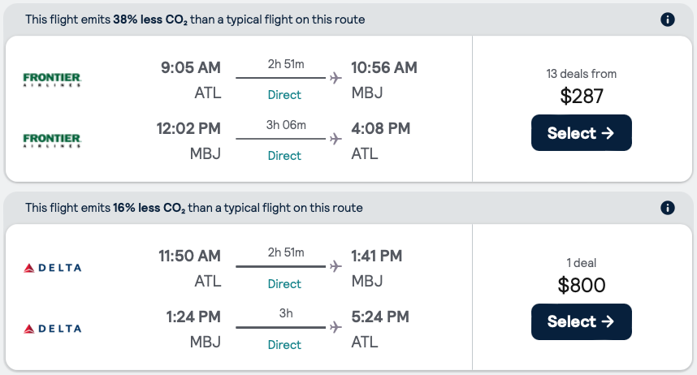This screenshot has width=697, height=375.
Task: Select the $800 Delta deal
Action: 581,321
